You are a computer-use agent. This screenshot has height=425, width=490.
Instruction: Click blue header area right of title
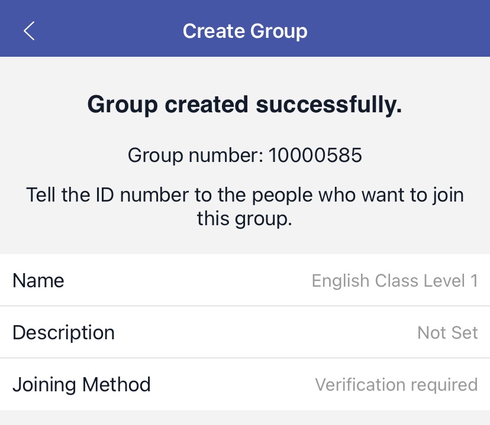(402, 31)
